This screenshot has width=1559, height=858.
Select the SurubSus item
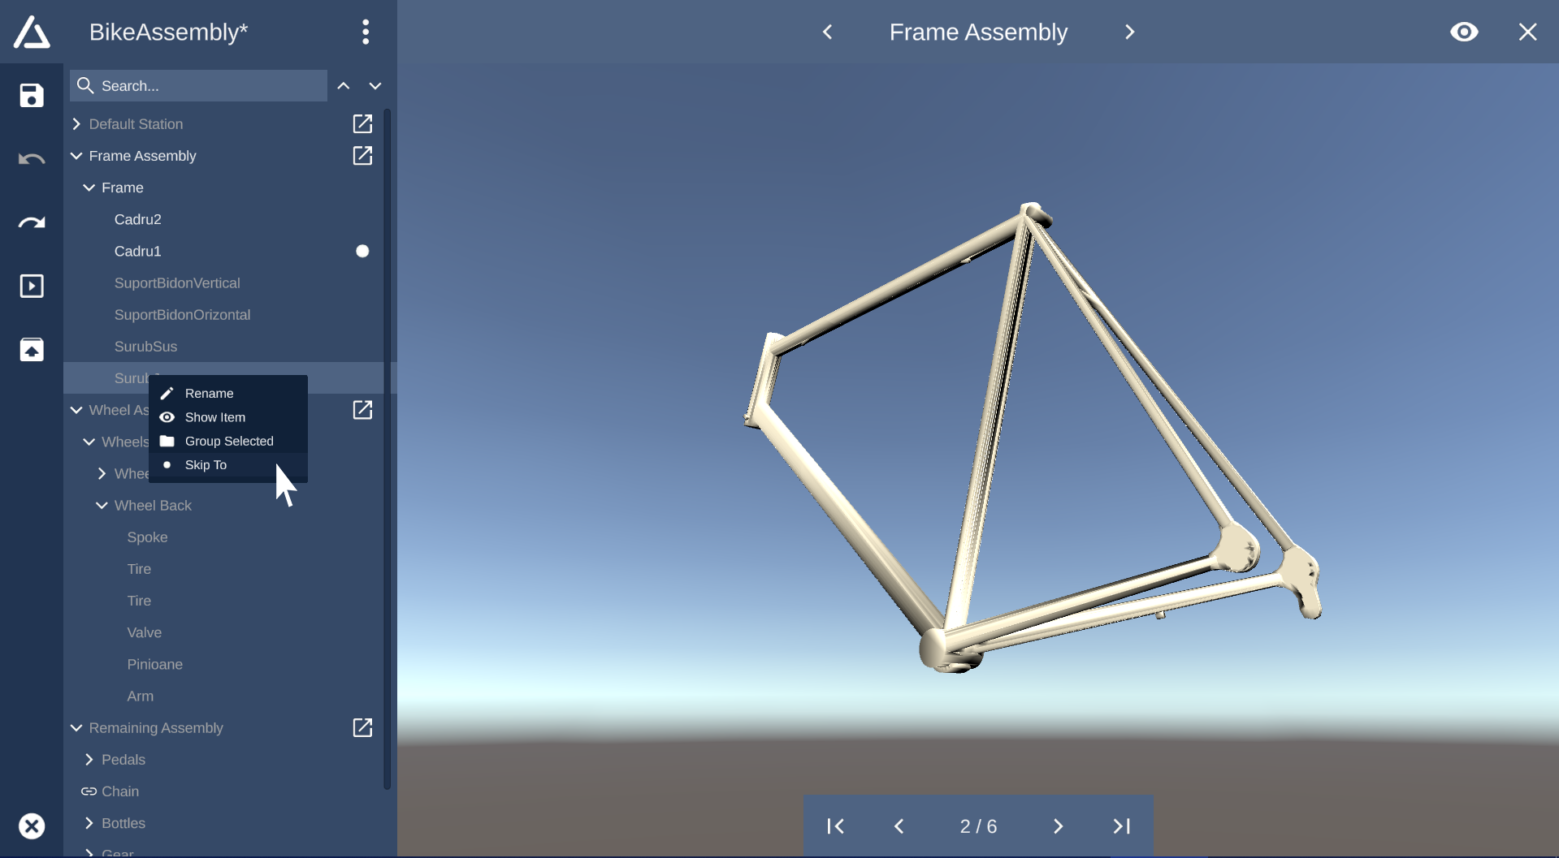tap(145, 347)
